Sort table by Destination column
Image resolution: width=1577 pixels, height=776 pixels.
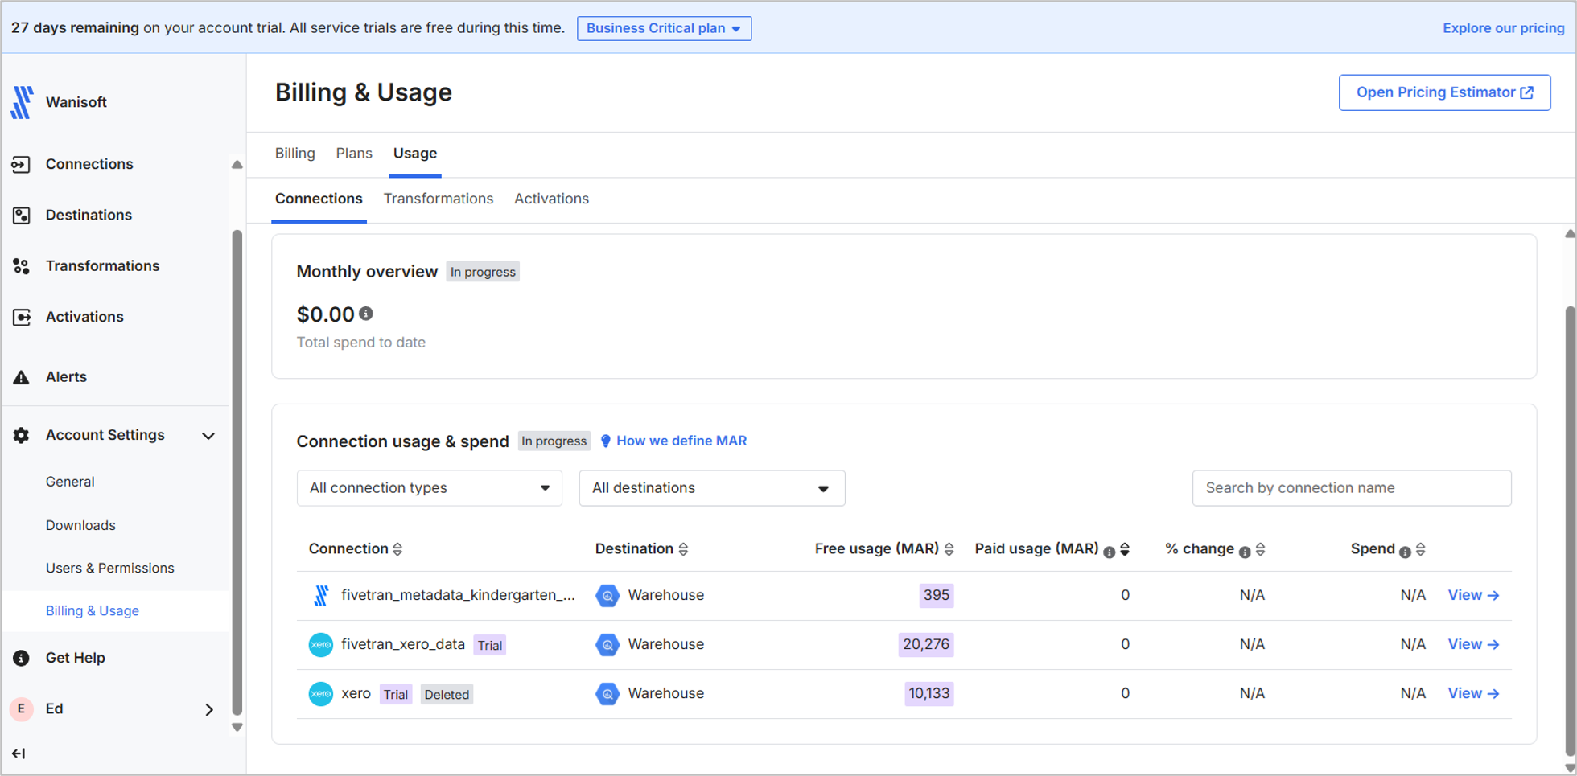683,549
